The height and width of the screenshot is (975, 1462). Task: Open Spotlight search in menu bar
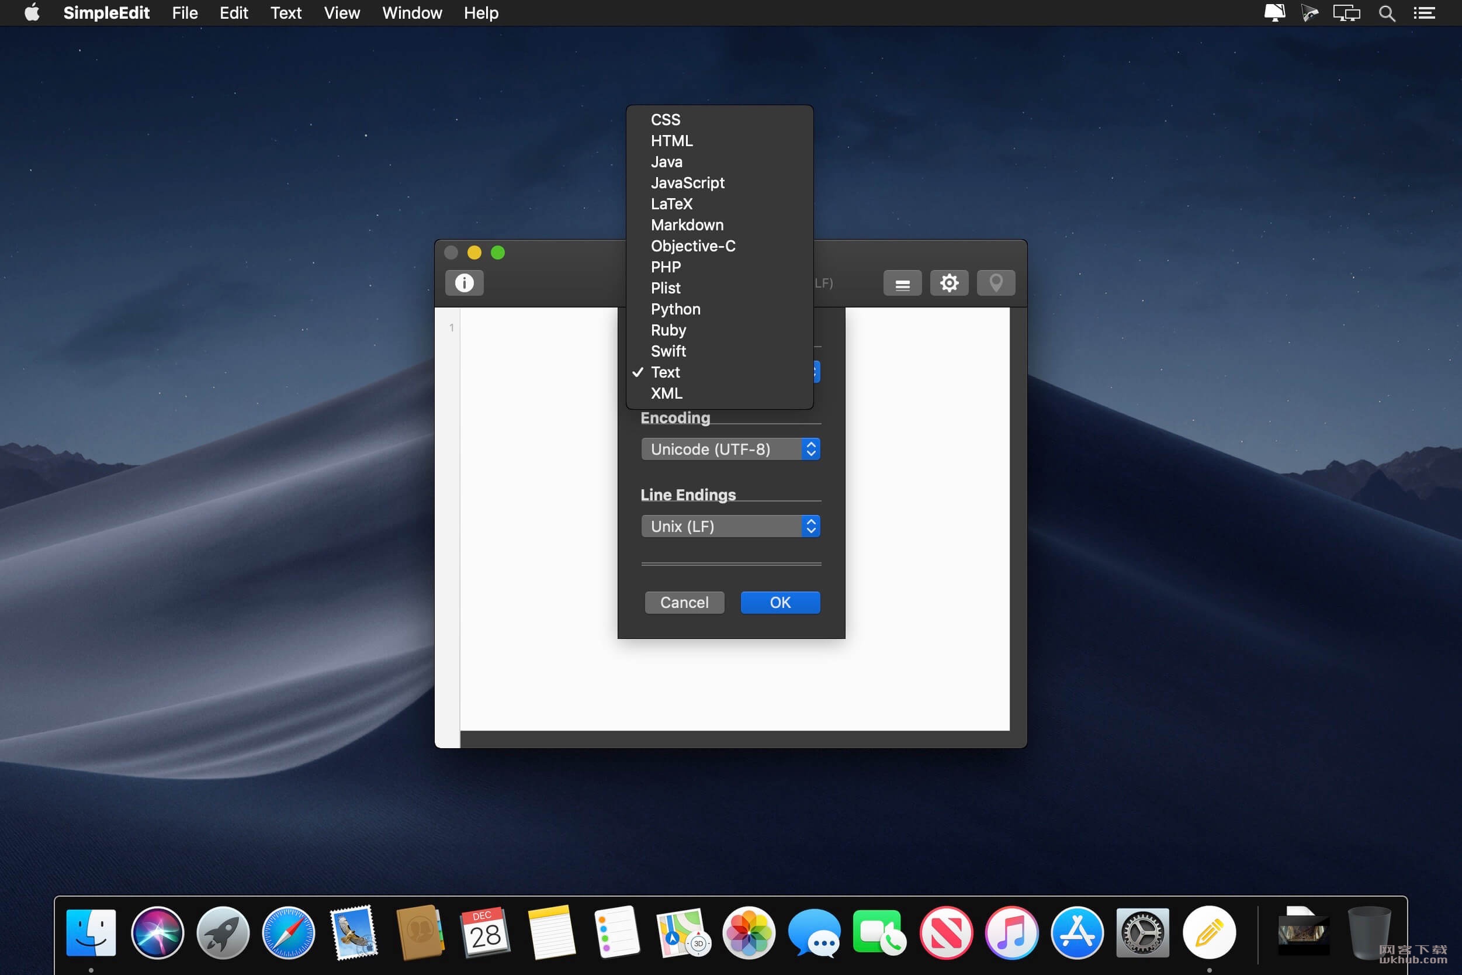click(1387, 13)
